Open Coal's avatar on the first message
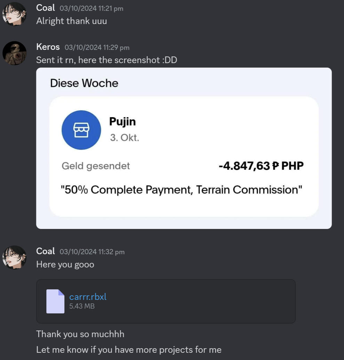The width and height of the screenshot is (344, 360). click(14, 14)
